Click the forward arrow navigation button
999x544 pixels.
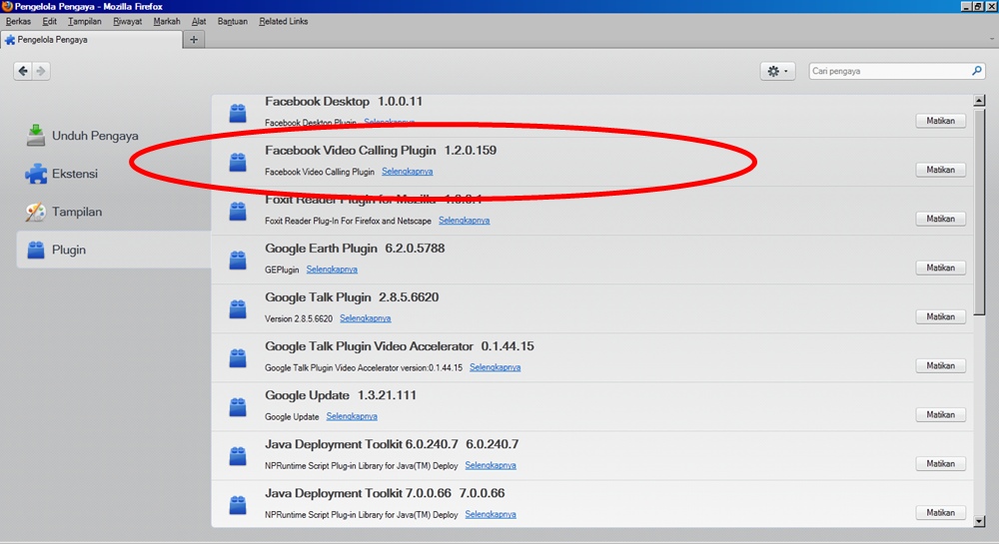click(41, 71)
